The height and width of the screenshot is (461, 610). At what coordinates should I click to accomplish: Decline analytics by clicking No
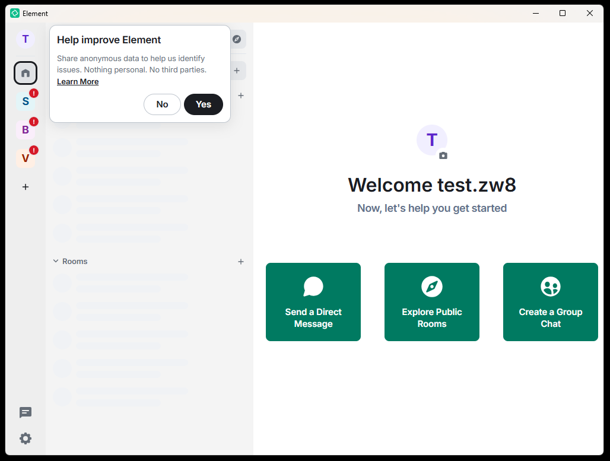[x=162, y=104]
